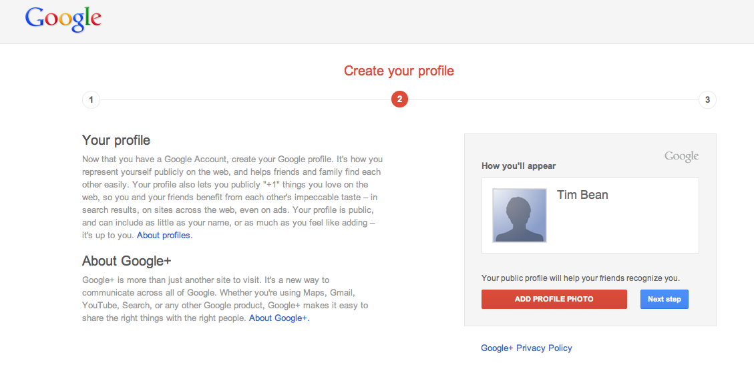Open the Google+ Privacy Policy link

tap(526, 348)
